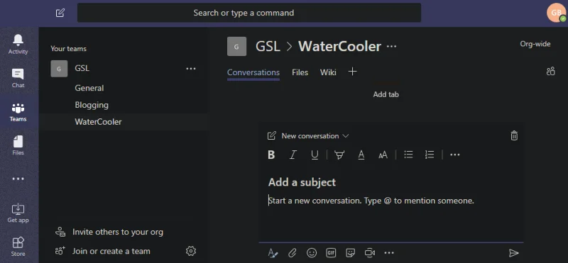Start a Meet now video call

point(370,253)
